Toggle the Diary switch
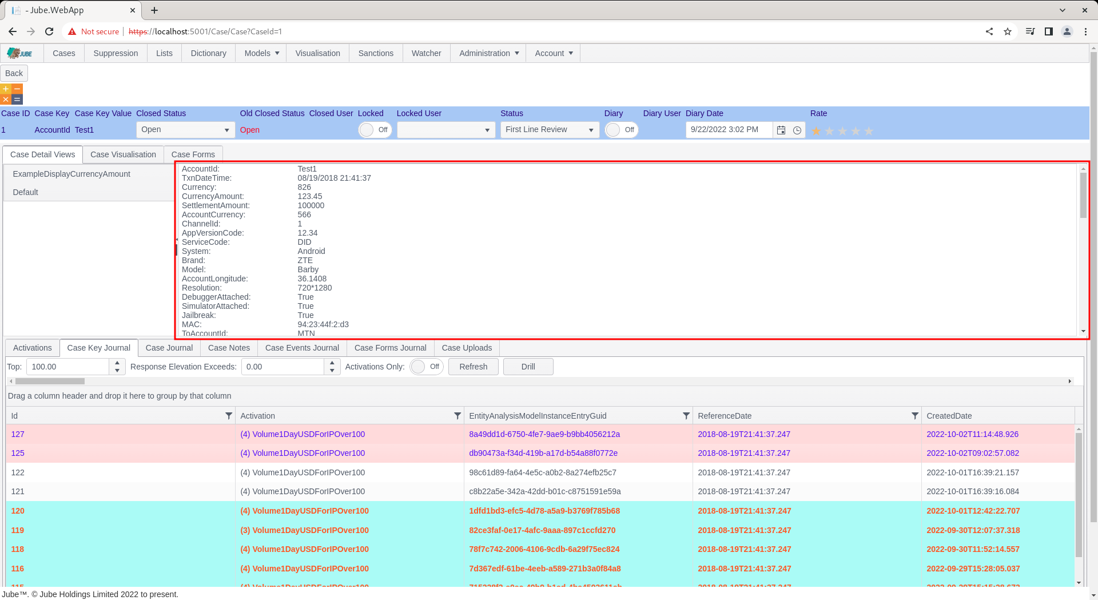Image resolution: width=1098 pixels, height=600 pixels. pos(622,130)
